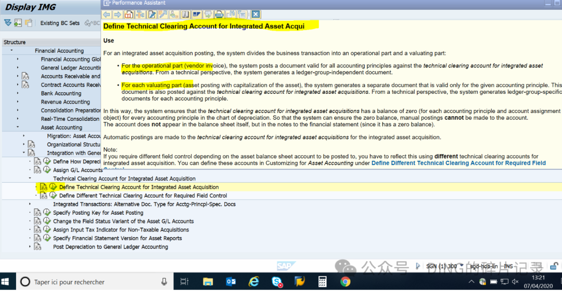This screenshot has width=562, height=291.
Task: Click the document outline toolbar icon
Action: 242,15
